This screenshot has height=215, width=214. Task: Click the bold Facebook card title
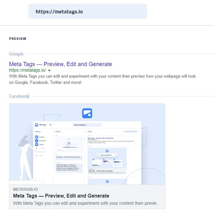pos(61,196)
